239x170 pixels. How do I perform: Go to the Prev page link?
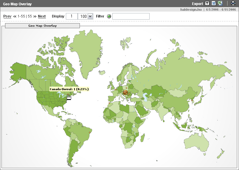(x=7, y=16)
